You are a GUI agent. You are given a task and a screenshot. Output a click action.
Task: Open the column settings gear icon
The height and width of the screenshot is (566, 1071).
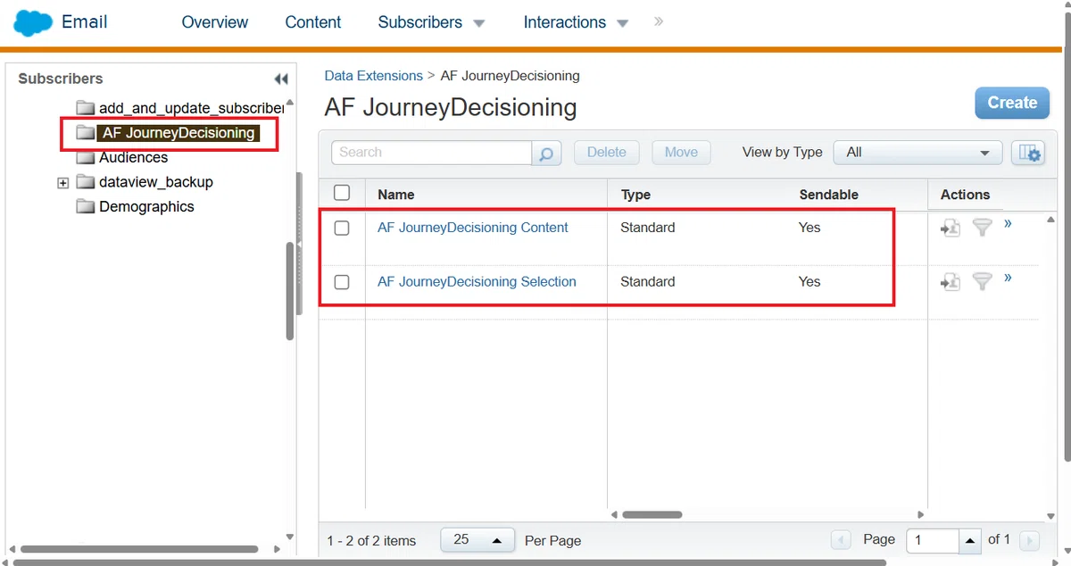tap(1026, 153)
